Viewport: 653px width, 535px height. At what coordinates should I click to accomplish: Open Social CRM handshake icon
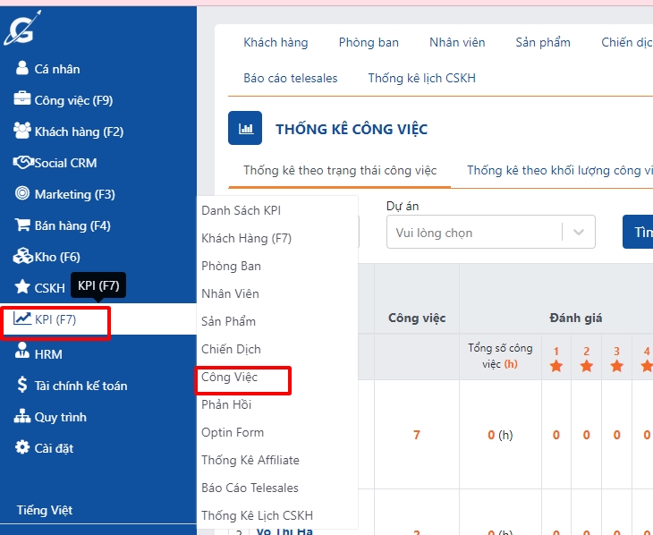coord(22,163)
